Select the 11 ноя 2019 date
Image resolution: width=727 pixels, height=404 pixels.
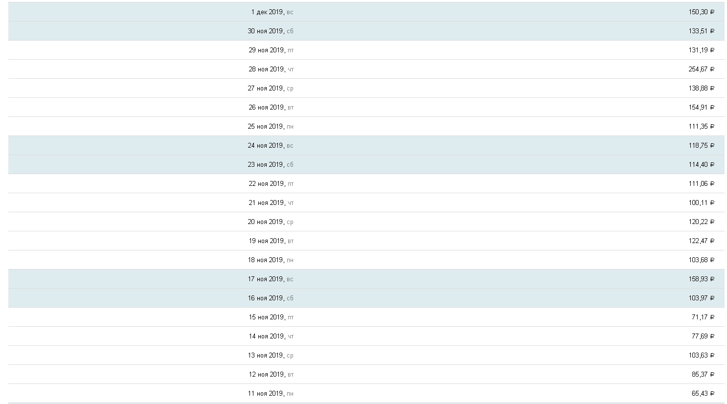(270, 393)
